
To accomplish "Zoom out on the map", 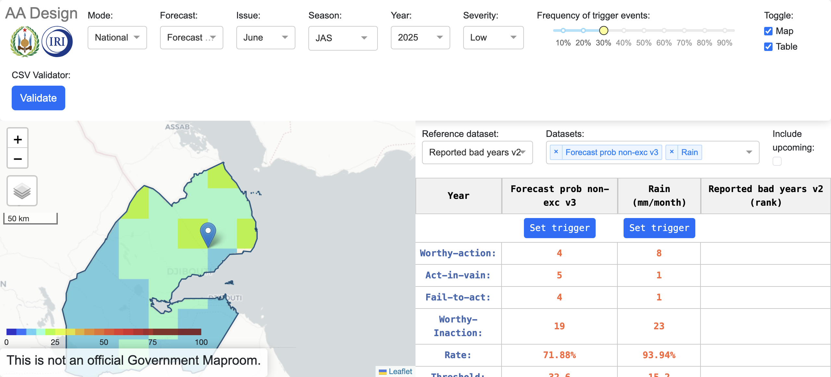I will click(18, 159).
